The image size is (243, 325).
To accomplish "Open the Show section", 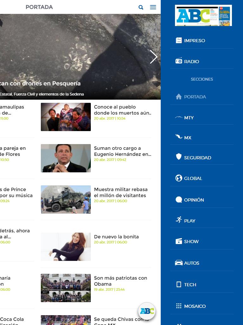I will (191, 242).
